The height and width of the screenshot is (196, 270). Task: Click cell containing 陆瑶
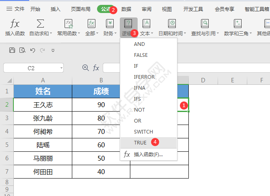point(43,145)
